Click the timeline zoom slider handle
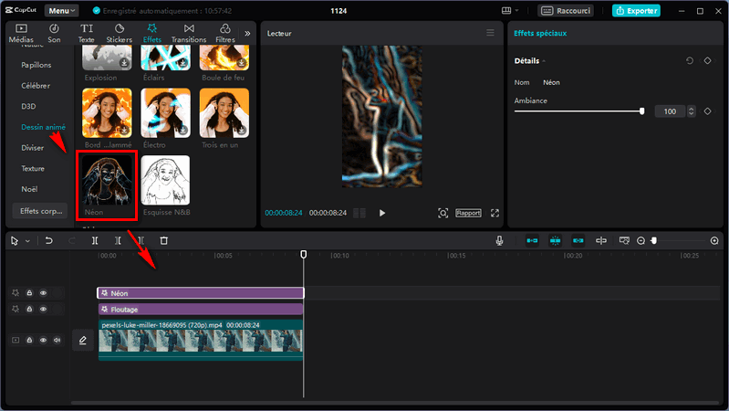The image size is (729, 411). point(653,240)
